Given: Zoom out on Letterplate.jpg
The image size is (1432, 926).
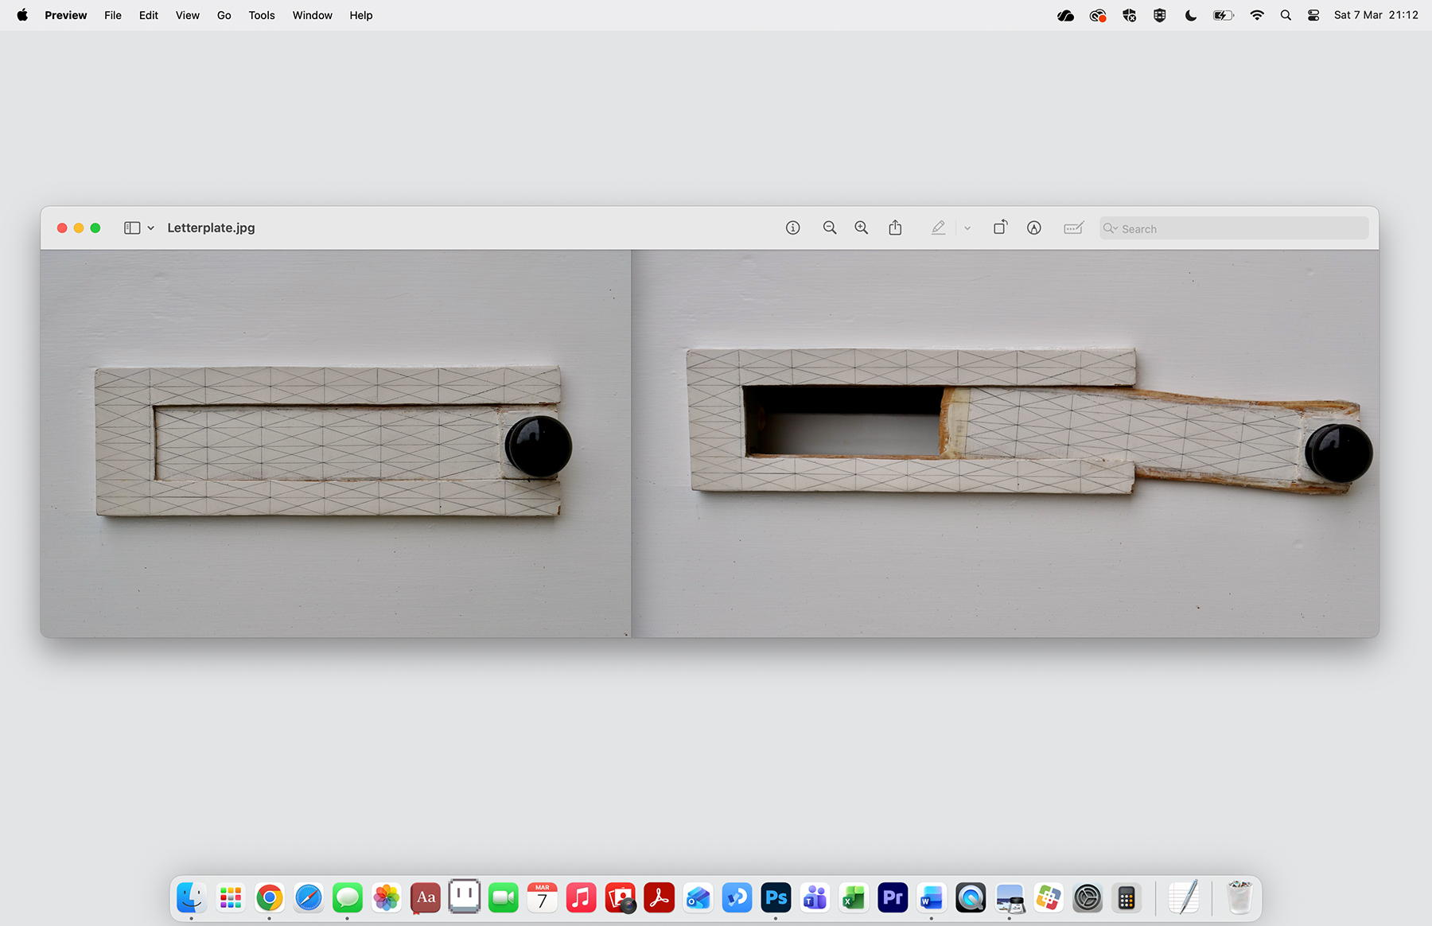Looking at the screenshot, I should click(x=830, y=228).
